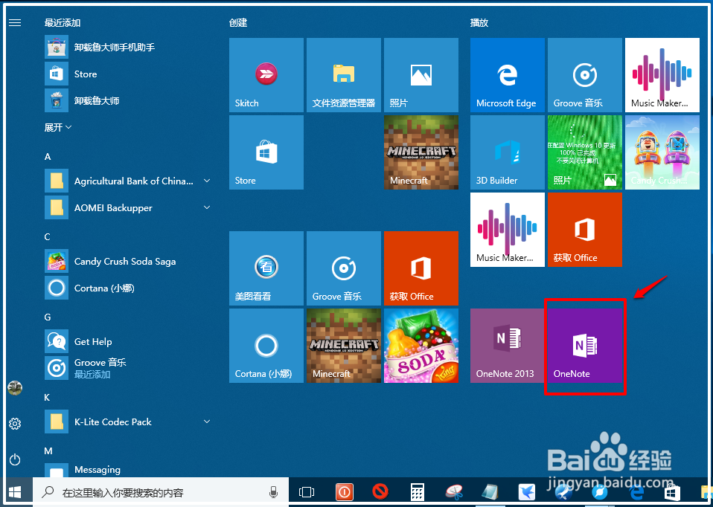Open Groove 音乐 tile in 播放 group

pos(584,75)
